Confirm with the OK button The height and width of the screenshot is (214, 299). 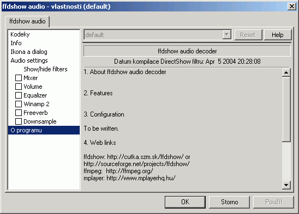pos(185,202)
